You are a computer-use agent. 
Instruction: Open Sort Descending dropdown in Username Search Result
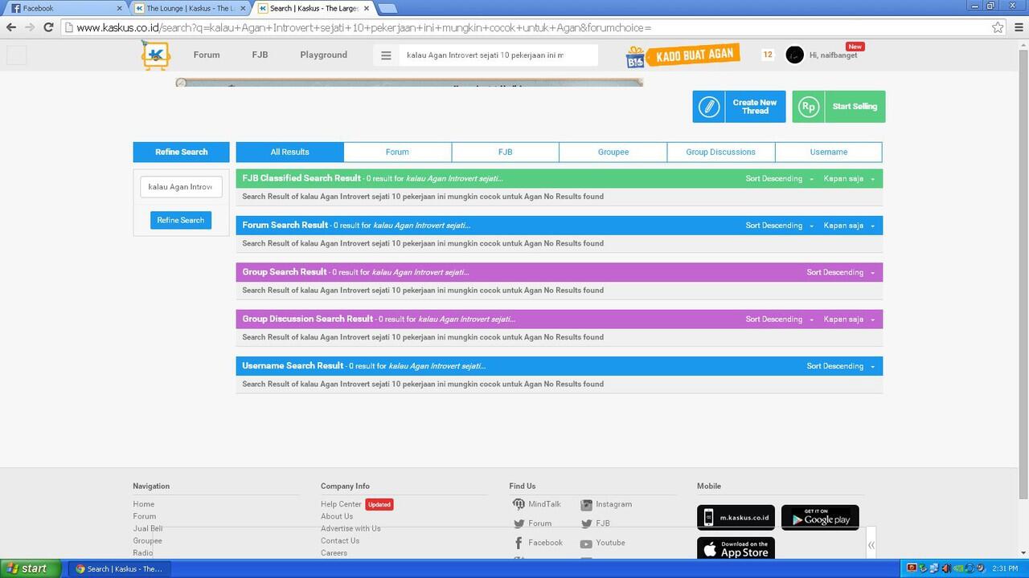click(841, 366)
